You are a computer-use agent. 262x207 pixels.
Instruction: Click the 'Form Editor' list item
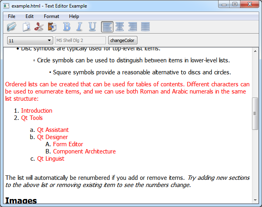tap(68, 144)
